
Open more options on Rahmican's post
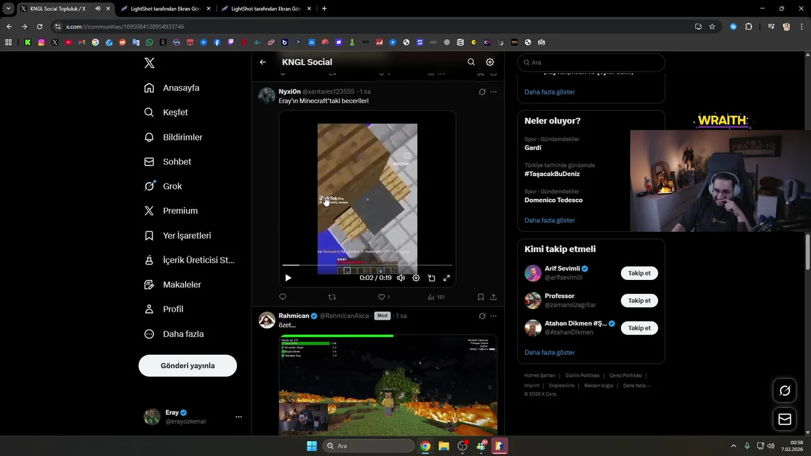click(x=494, y=315)
